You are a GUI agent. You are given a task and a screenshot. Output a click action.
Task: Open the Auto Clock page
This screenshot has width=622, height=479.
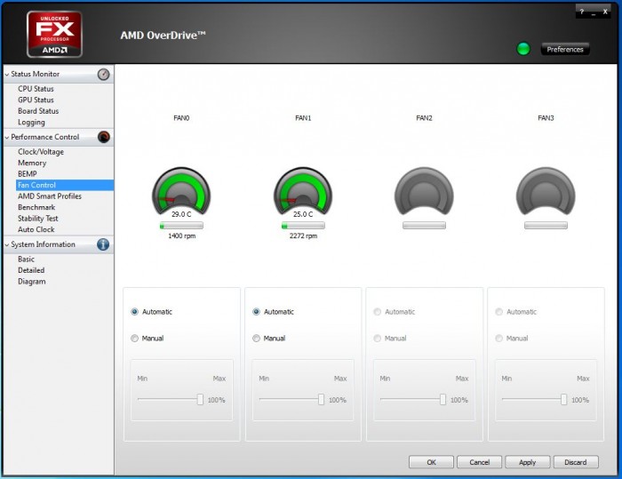36,229
